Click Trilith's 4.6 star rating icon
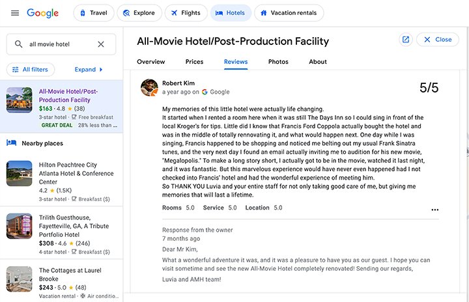This screenshot has width=469, height=302. click(x=71, y=243)
